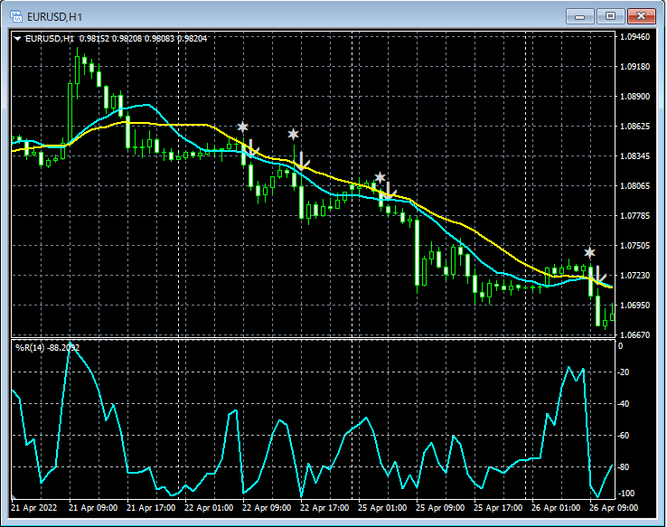This screenshot has width=667, height=527.
Task: Click the chart shift marker in the indicator corner
Action: pyautogui.click(x=14, y=496)
